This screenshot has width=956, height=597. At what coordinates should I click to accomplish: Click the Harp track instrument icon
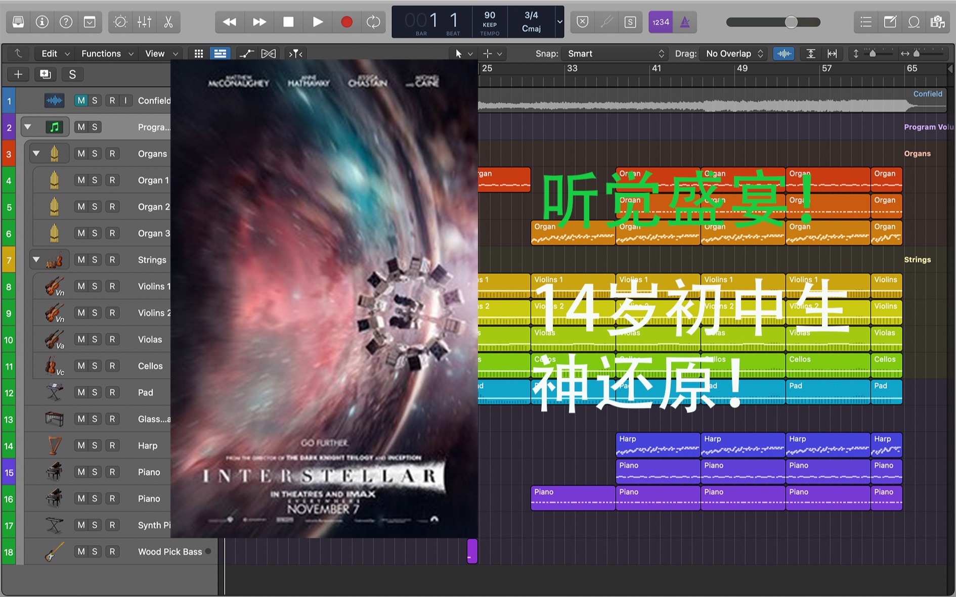pyautogui.click(x=54, y=445)
